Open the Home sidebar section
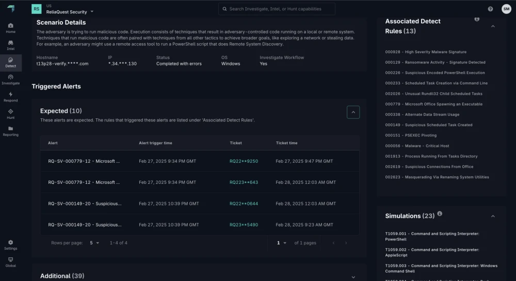Screen dimensions: 516x281 [x=10, y=28]
